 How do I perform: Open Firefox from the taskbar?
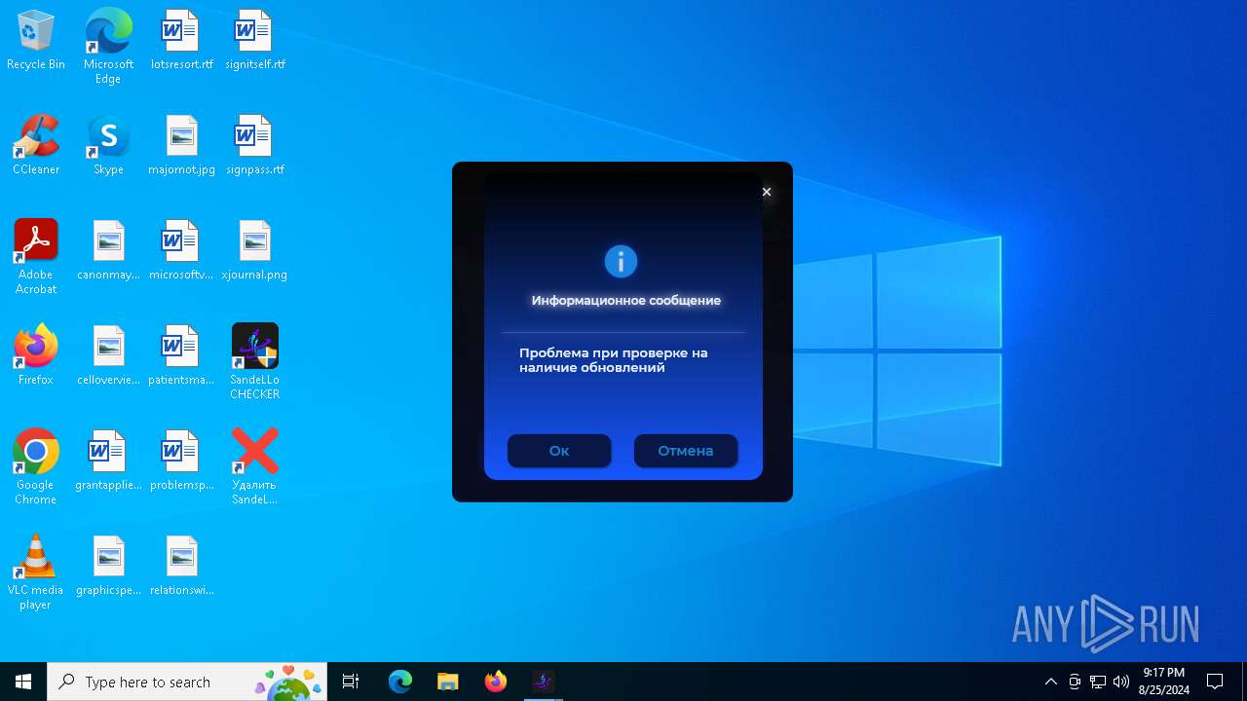coord(496,682)
